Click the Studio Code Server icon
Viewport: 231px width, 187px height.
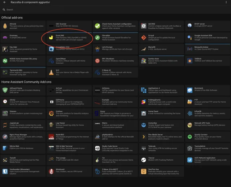click(x=97, y=148)
